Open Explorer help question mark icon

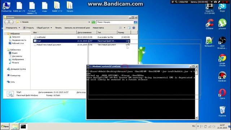click(134, 28)
